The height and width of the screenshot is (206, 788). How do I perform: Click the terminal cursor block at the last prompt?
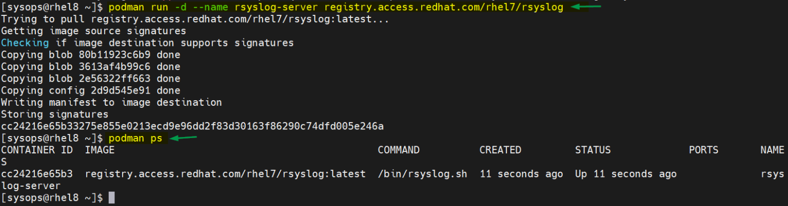(x=112, y=198)
